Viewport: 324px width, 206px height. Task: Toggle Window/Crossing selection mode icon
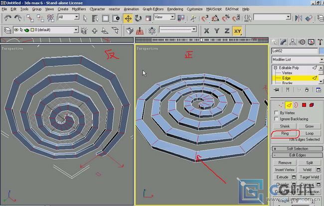[116, 18]
